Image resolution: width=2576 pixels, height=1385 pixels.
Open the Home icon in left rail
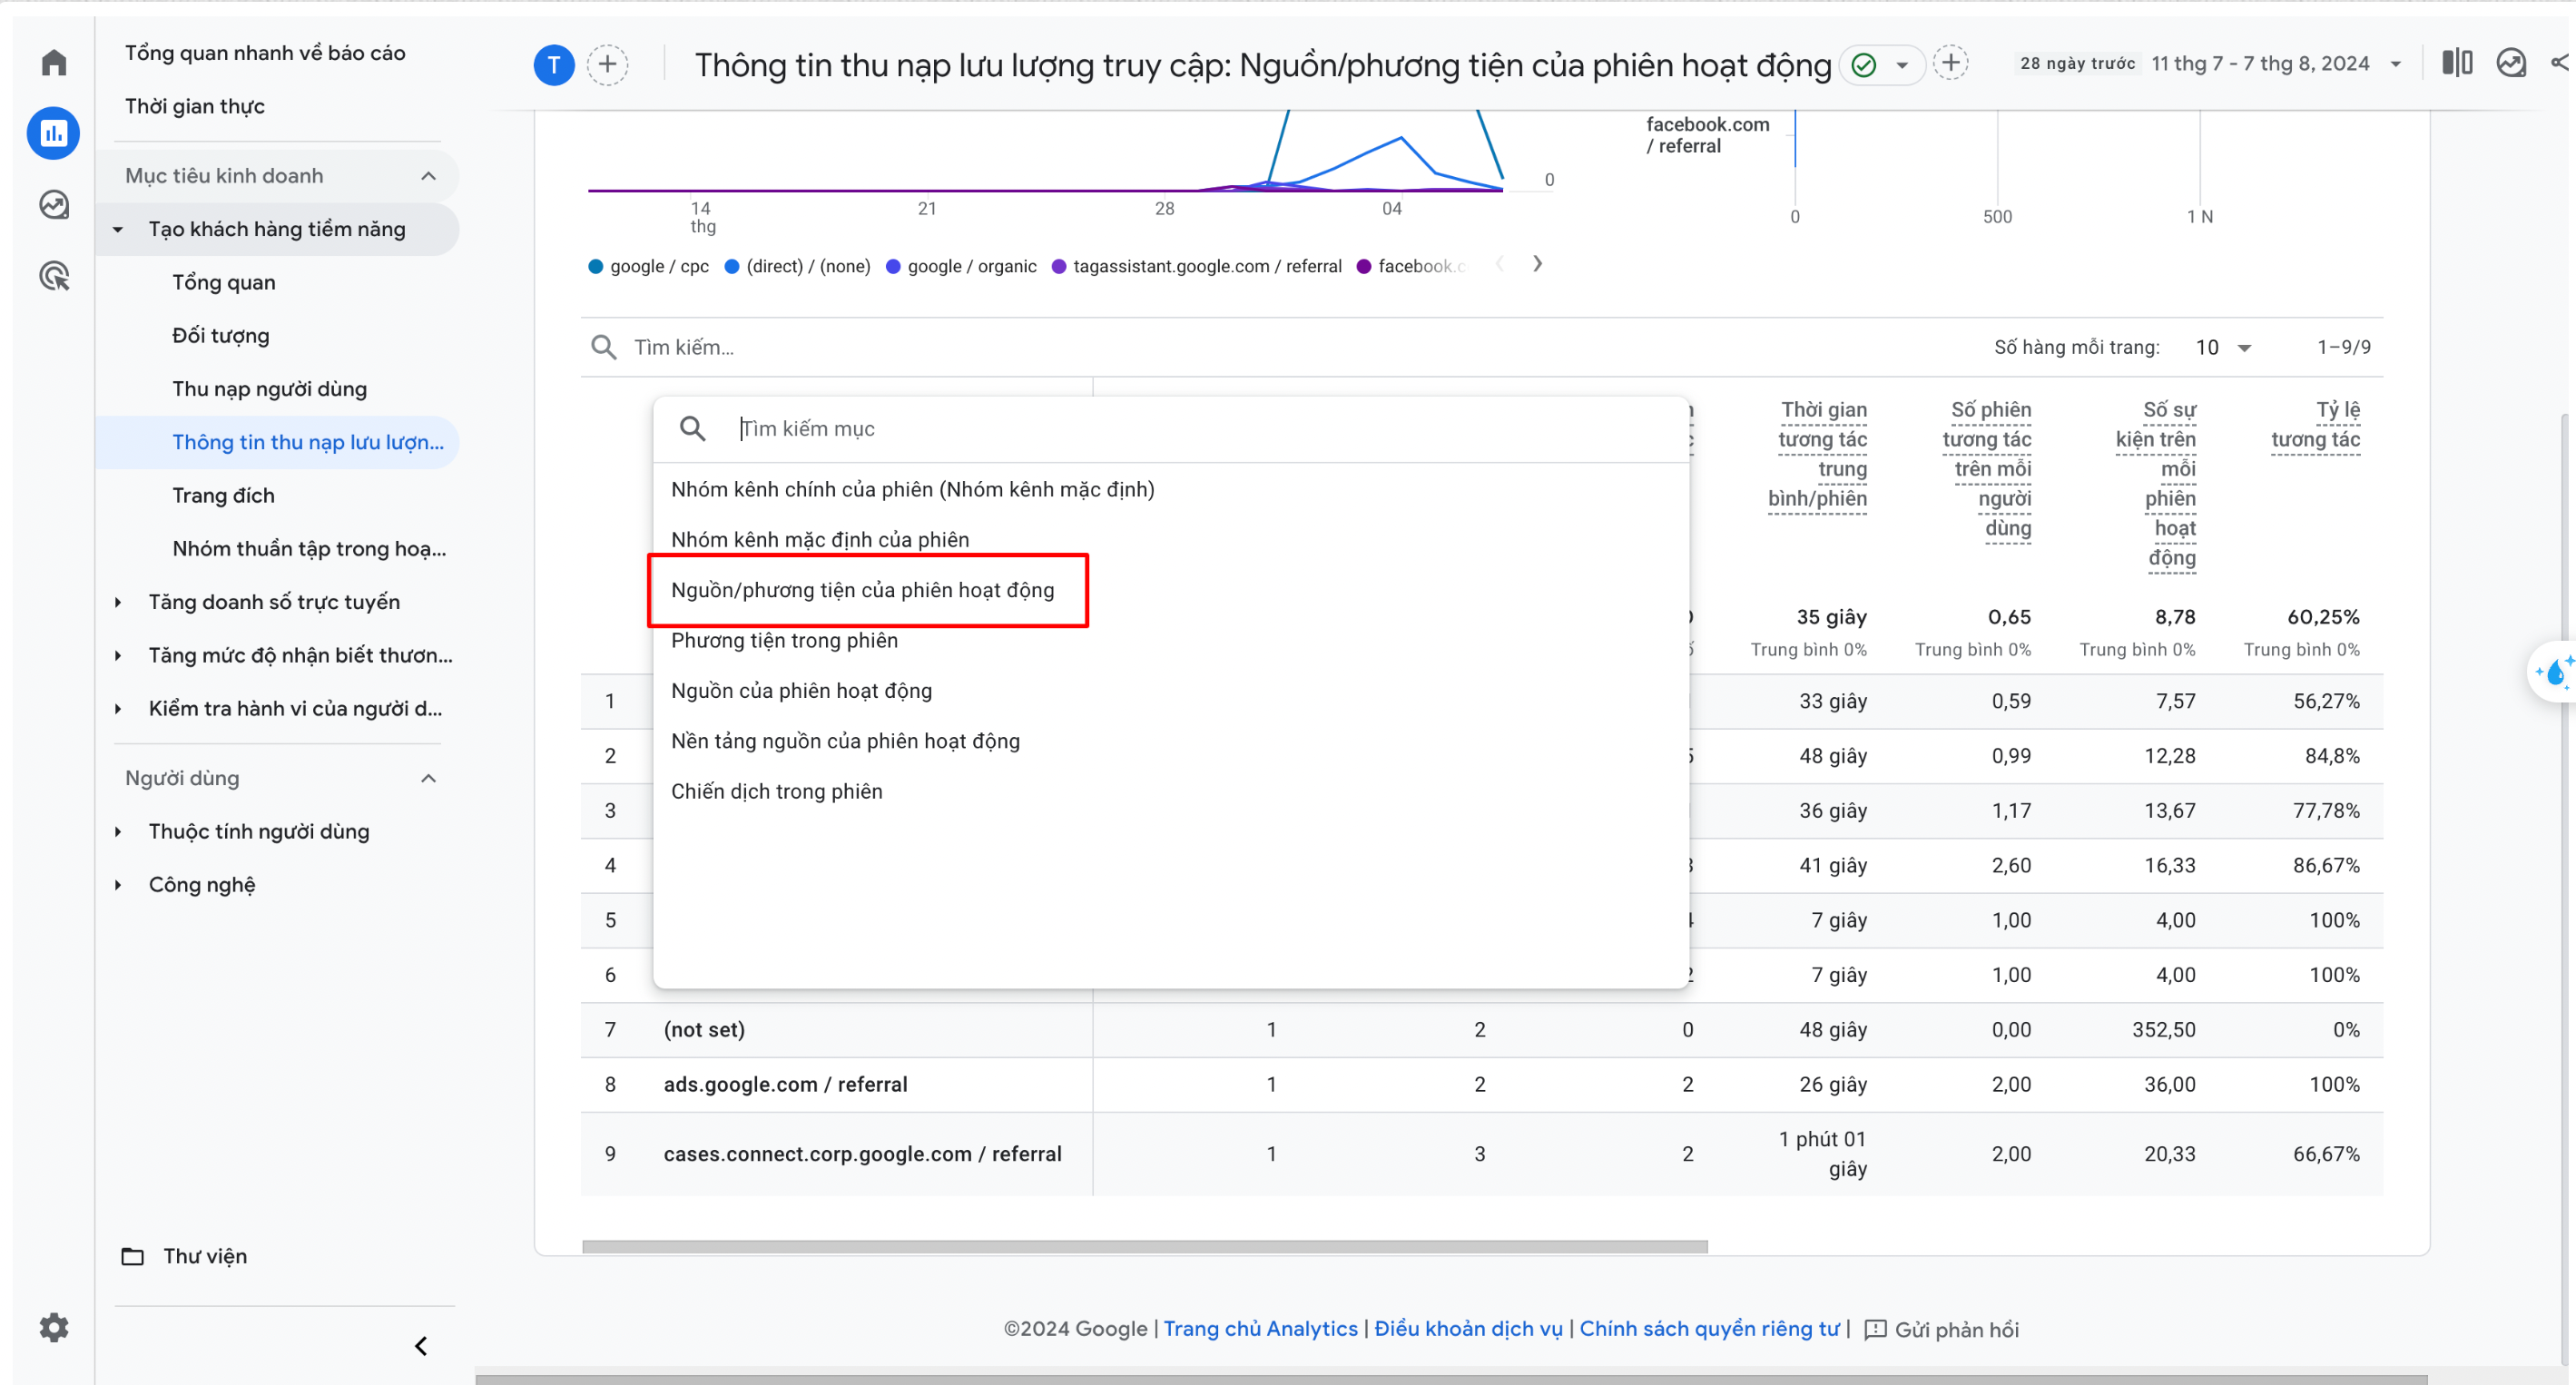tap(54, 63)
